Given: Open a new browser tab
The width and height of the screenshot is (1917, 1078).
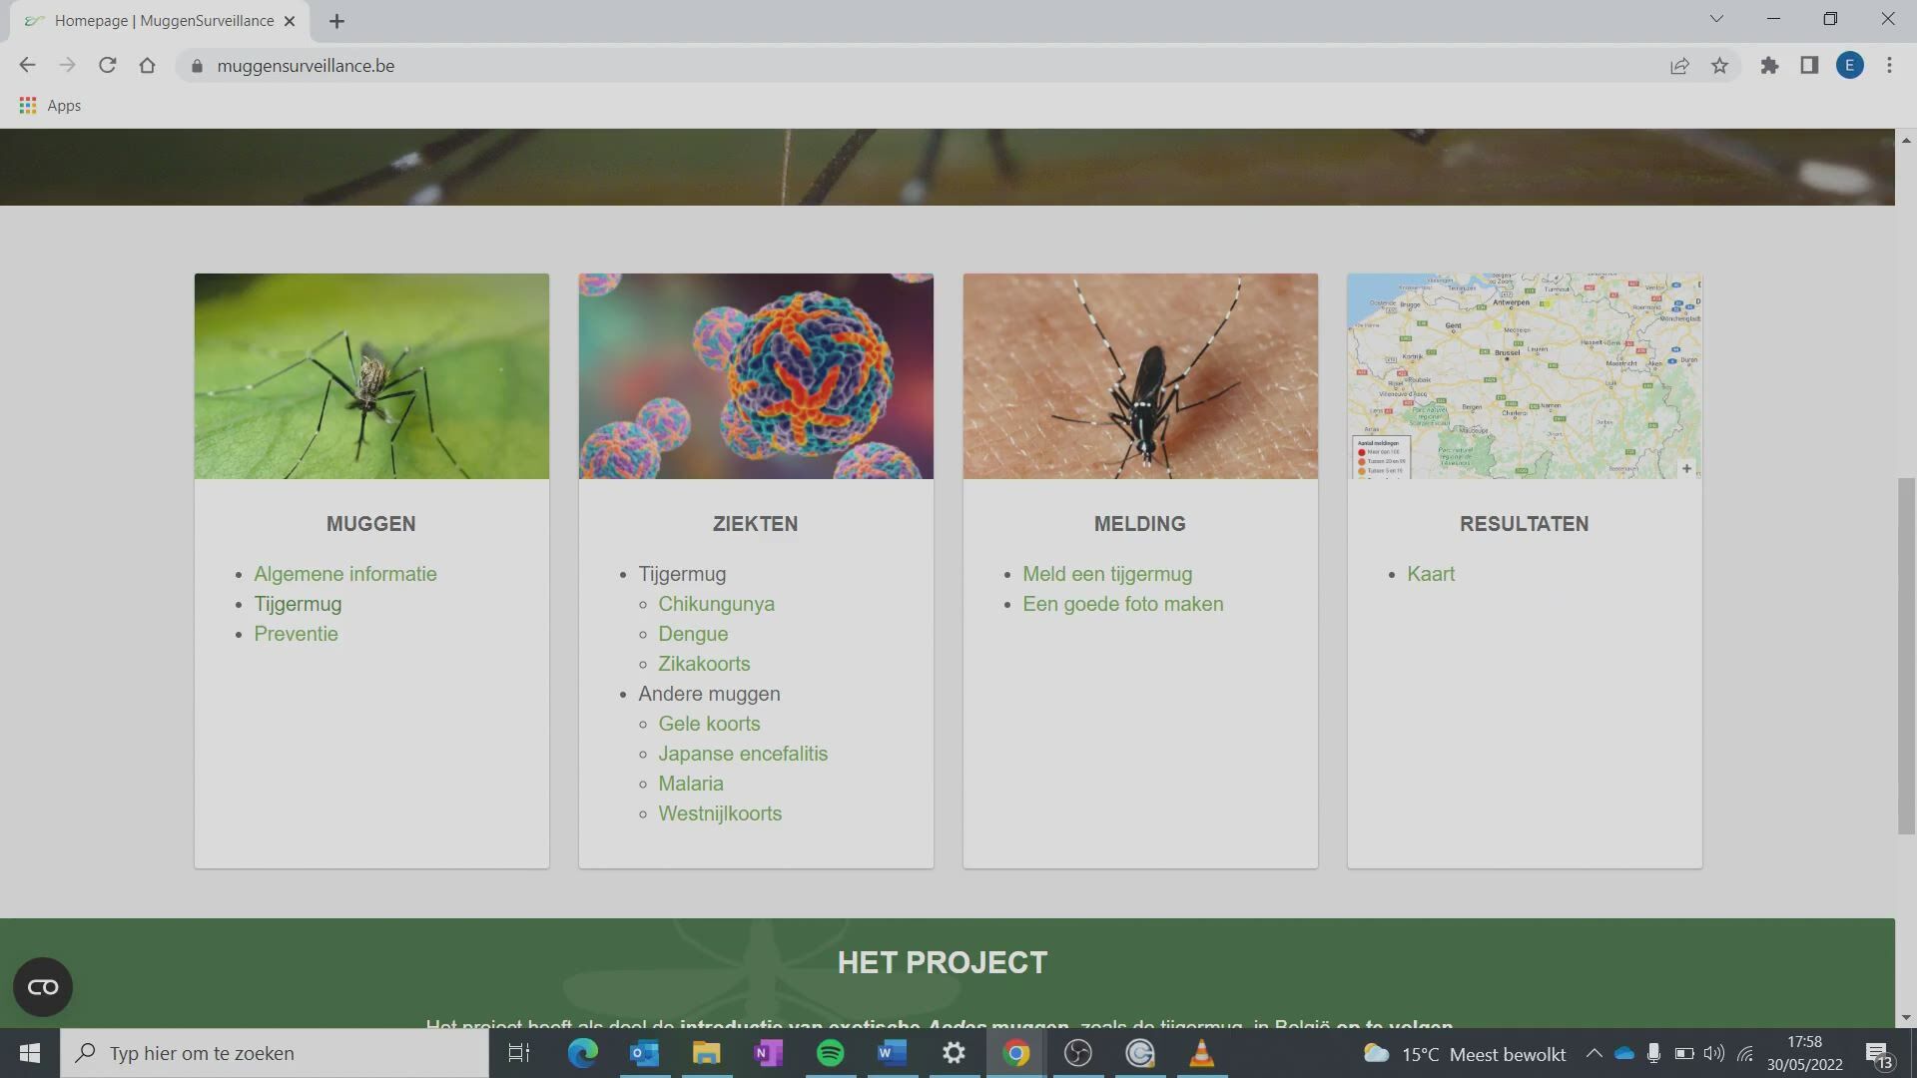Looking at the screenshot, I should 336,21.
